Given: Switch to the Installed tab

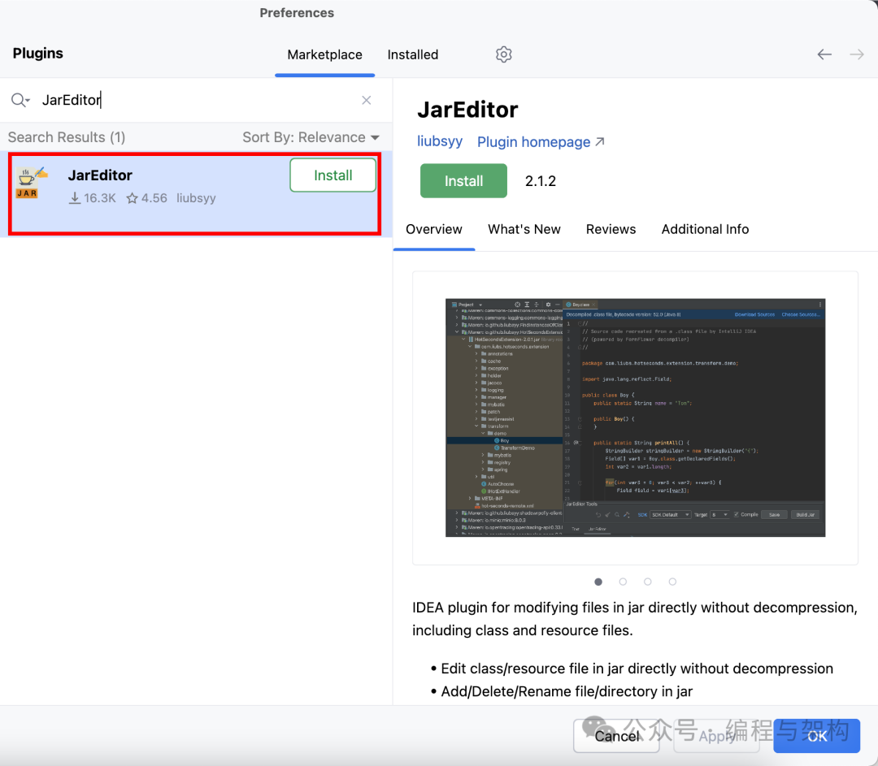Looking at the screenshot, I should click(413, 55).
